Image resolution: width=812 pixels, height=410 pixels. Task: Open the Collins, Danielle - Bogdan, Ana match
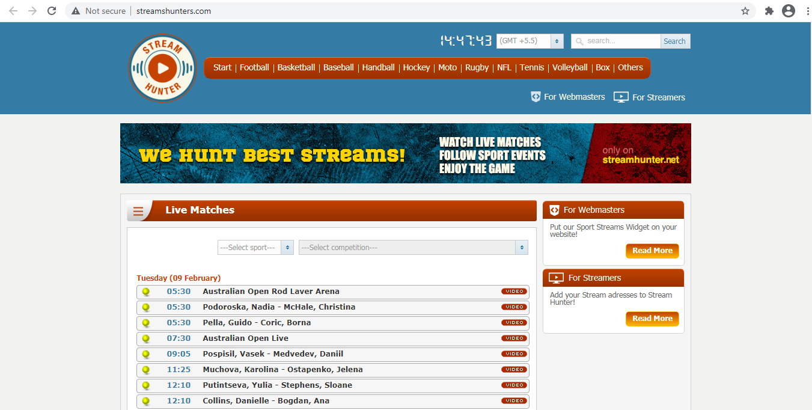[333, 401]
